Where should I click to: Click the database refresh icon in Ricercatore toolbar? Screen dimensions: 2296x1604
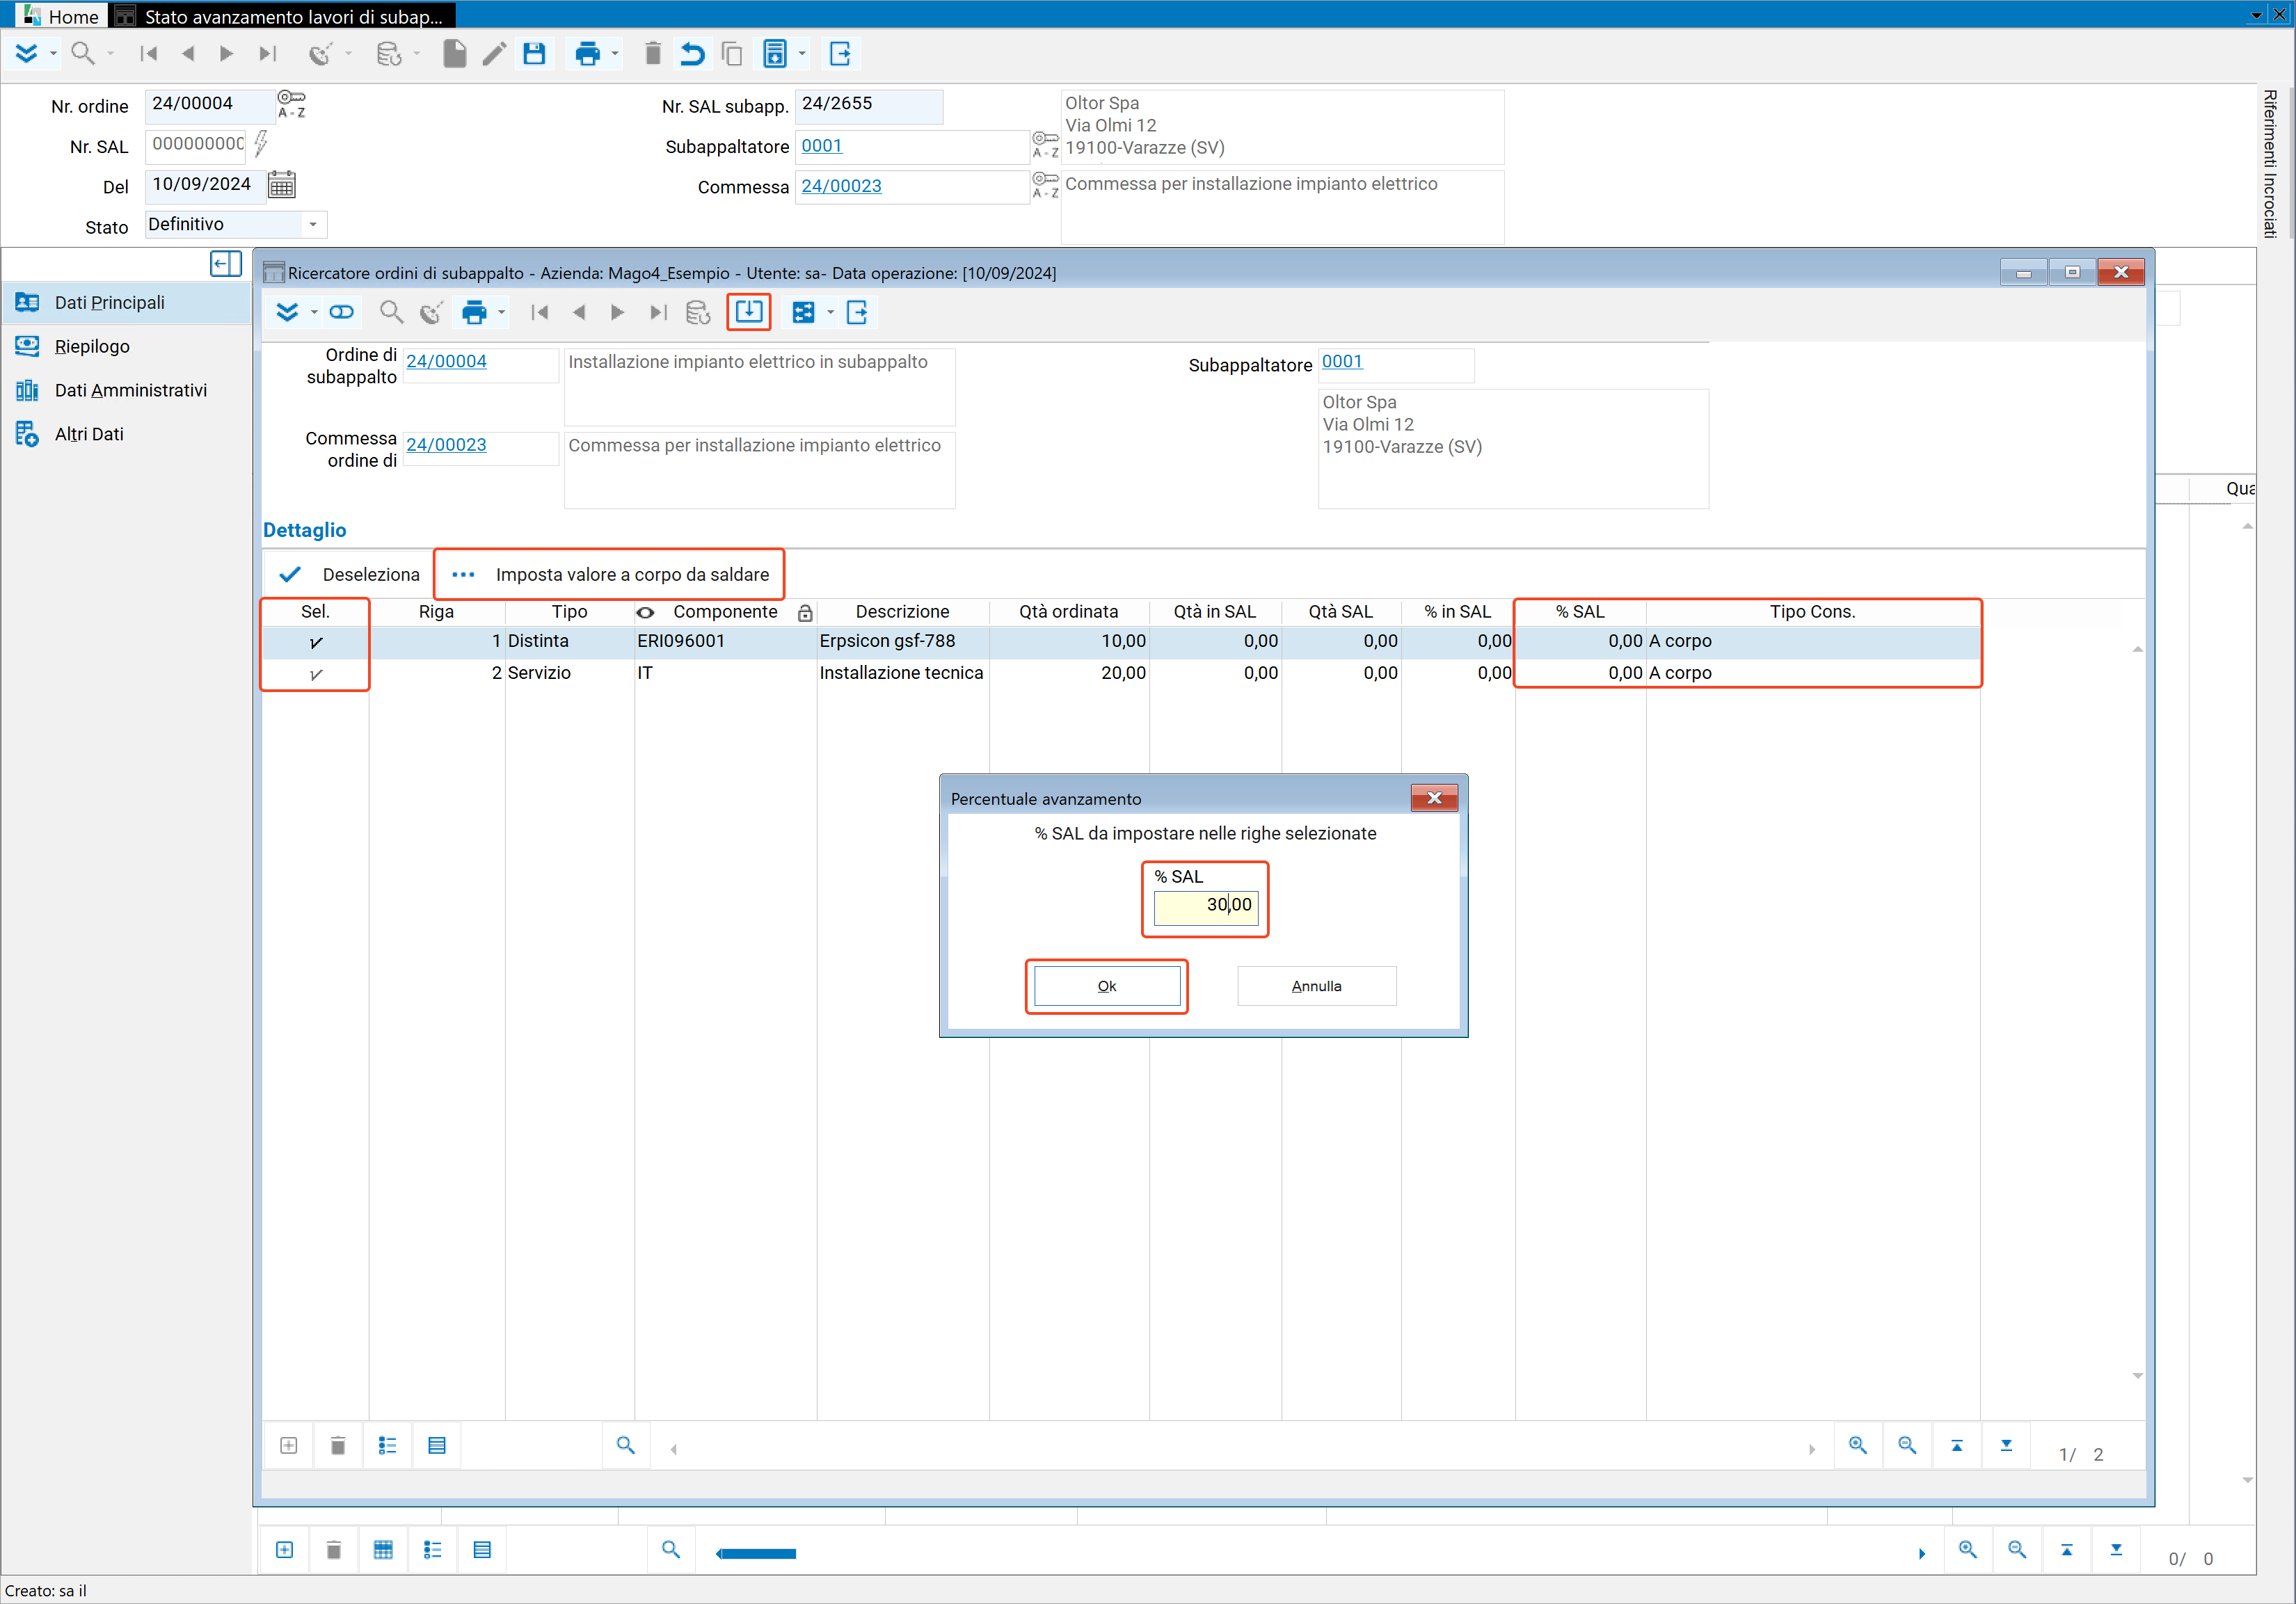tap(698, 312)
